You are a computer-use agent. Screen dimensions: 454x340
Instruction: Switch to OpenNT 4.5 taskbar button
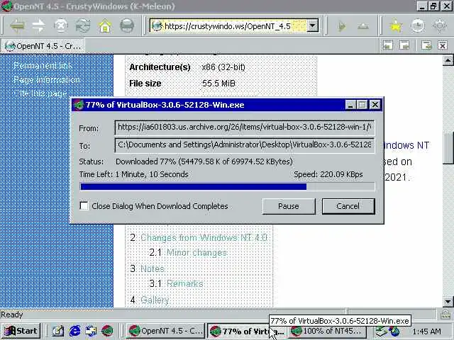(165, 331)
